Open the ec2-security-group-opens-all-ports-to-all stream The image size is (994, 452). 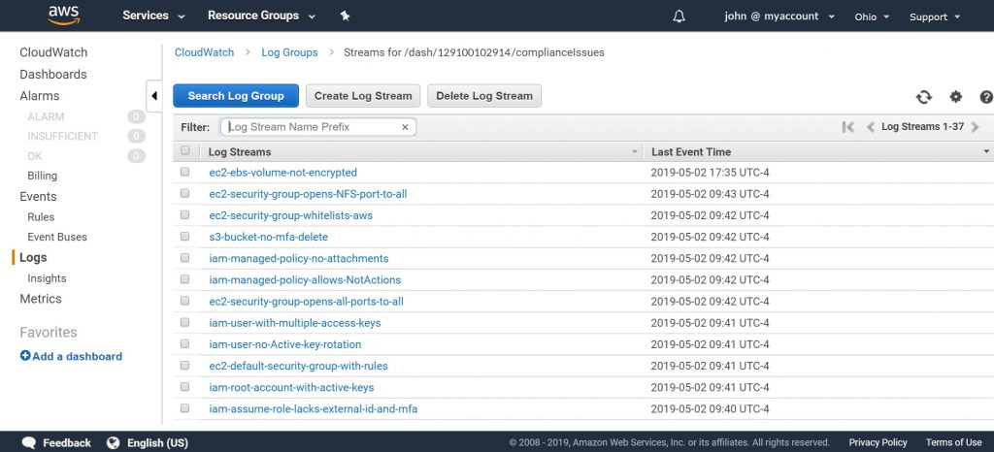[306, 302]
